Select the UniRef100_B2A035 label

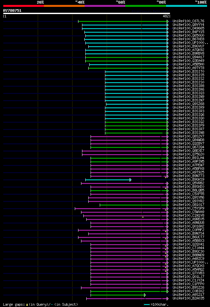point(188,298)
